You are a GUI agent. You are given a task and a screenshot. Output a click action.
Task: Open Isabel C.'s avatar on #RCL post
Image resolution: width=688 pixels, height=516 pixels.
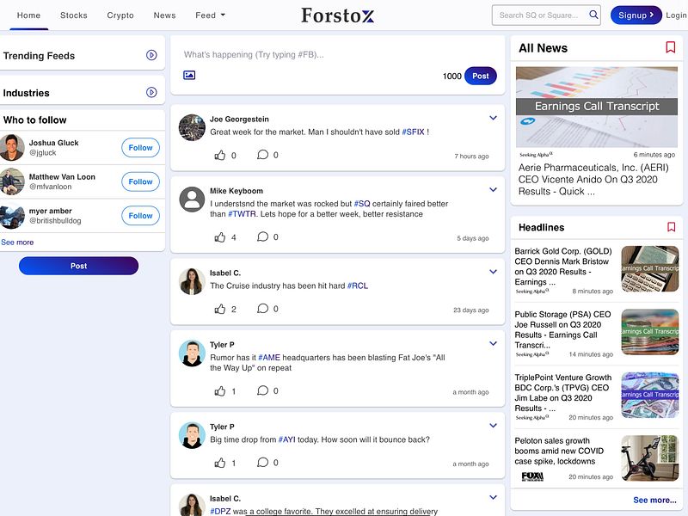[x=192, y=281]
